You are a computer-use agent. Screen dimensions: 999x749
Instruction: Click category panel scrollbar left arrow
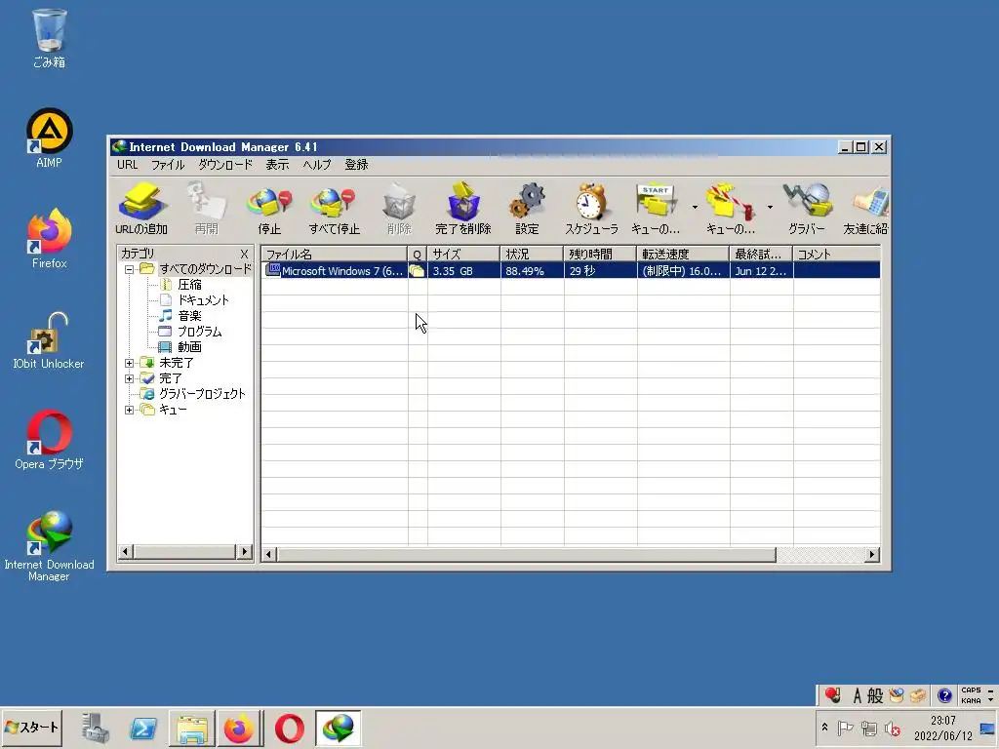coord(126,552)
